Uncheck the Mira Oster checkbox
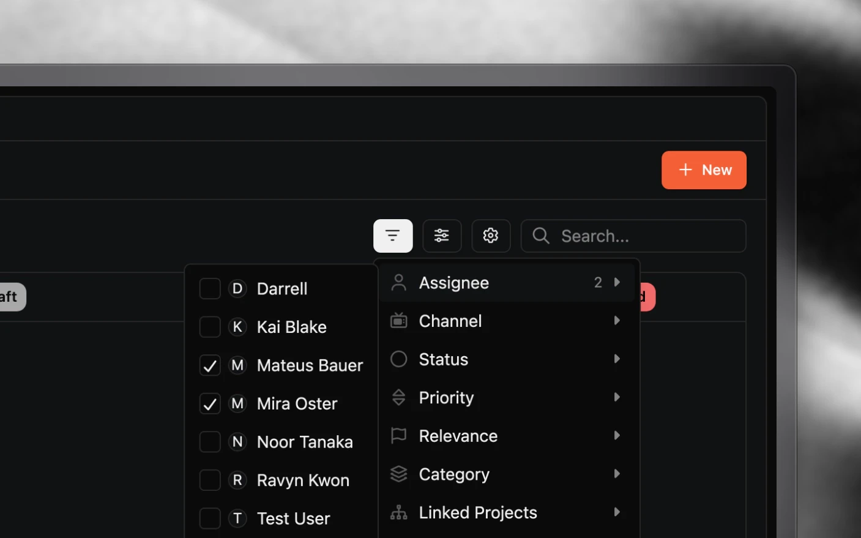The height and width of the screenshot is (538, 861). click(x=210, y=403)
